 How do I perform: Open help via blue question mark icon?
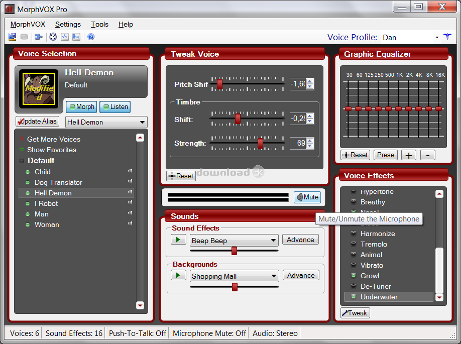coord(91,37)
